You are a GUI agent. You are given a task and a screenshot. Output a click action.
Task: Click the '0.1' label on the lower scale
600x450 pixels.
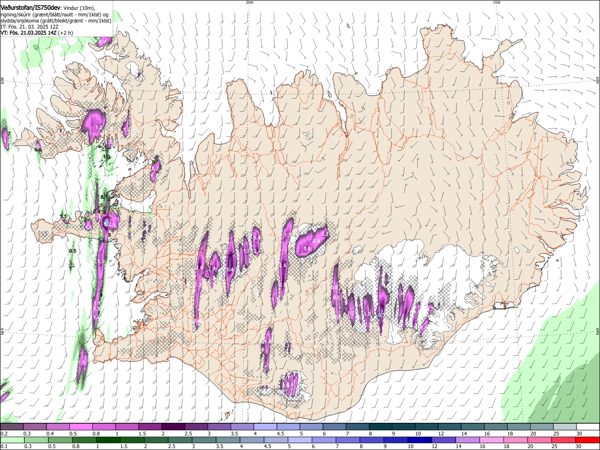[3, 447]
